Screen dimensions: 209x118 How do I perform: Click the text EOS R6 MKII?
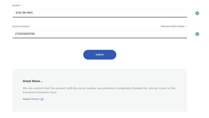[x=24, y=12]
